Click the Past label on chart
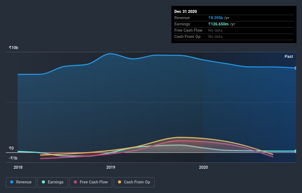The width and height of the screenshot is (302, 193). [289, 56]
